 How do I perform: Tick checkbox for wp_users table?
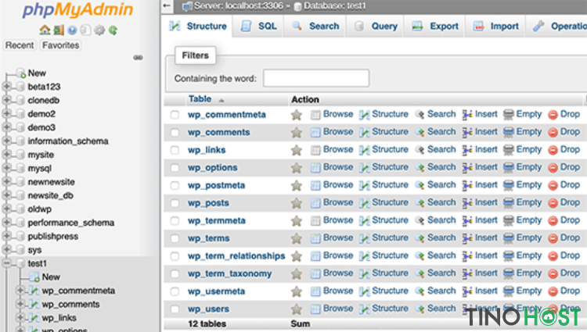(175, 309)
